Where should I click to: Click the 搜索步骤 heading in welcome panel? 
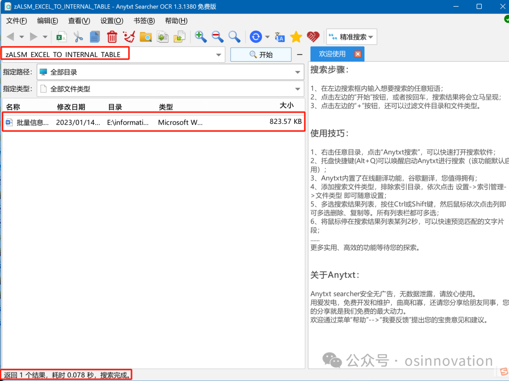(x=329, y=70)
